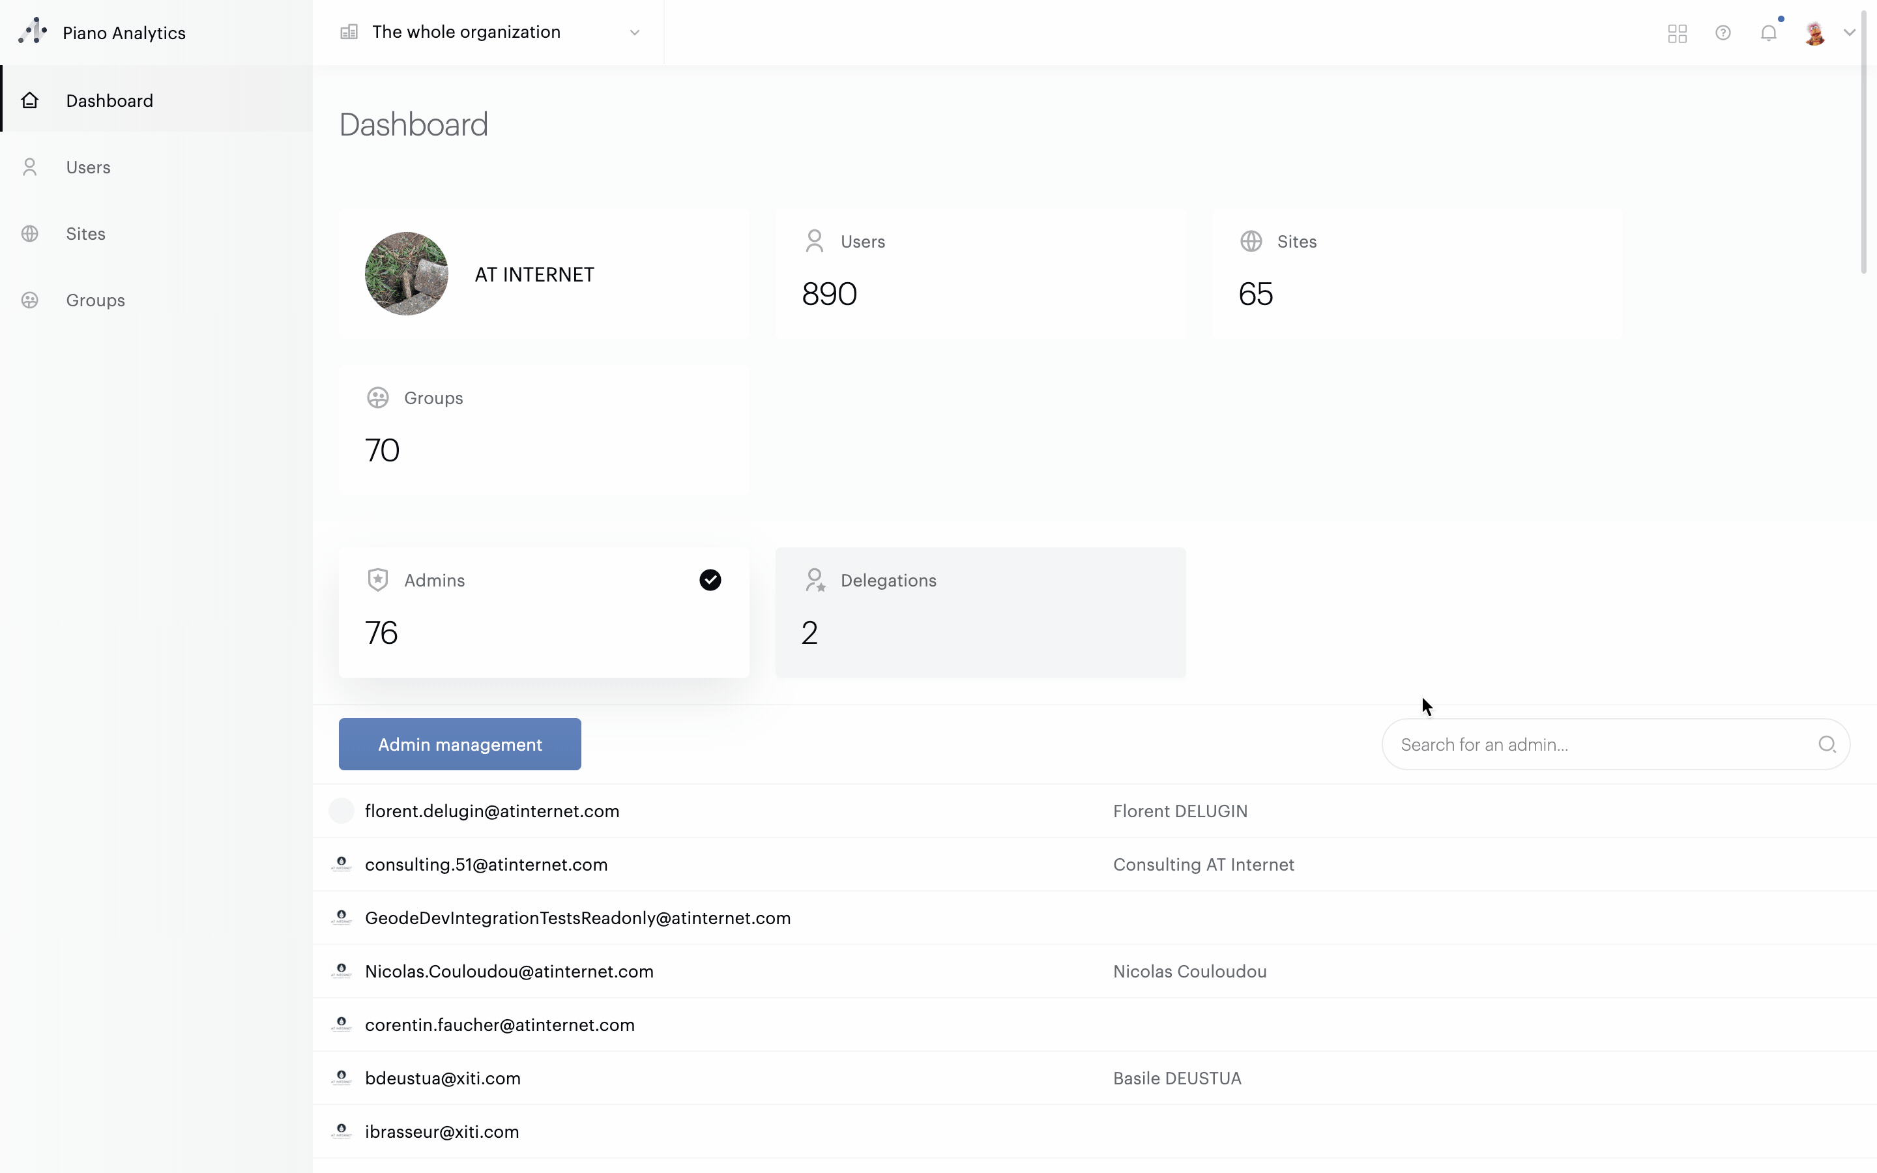Viewport: 1877px width, 1173px height.
Task: Go to Users in sidebar
Action: (87, 167)
